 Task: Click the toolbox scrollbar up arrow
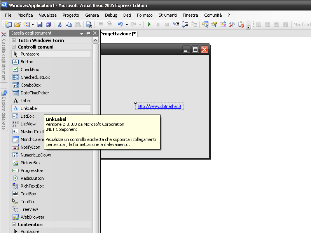click(x=95, y=40)
